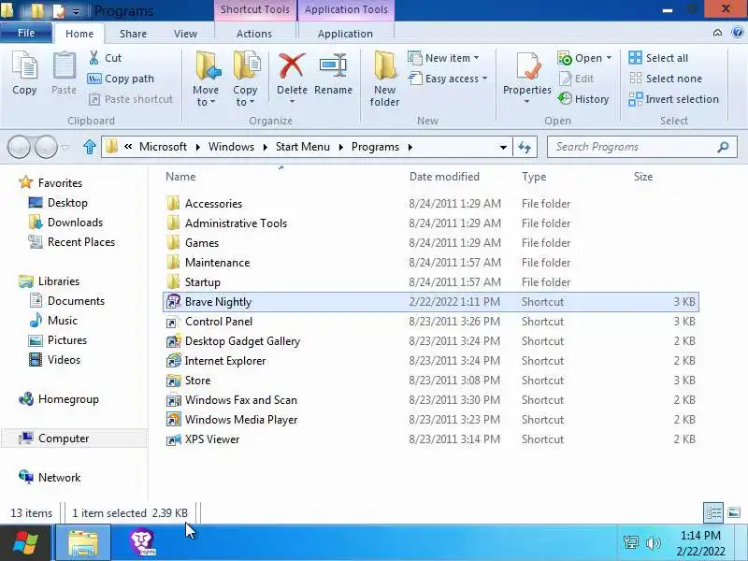Open the File menu tab
The height and width of the screenshot is (561, 748).
26,33
